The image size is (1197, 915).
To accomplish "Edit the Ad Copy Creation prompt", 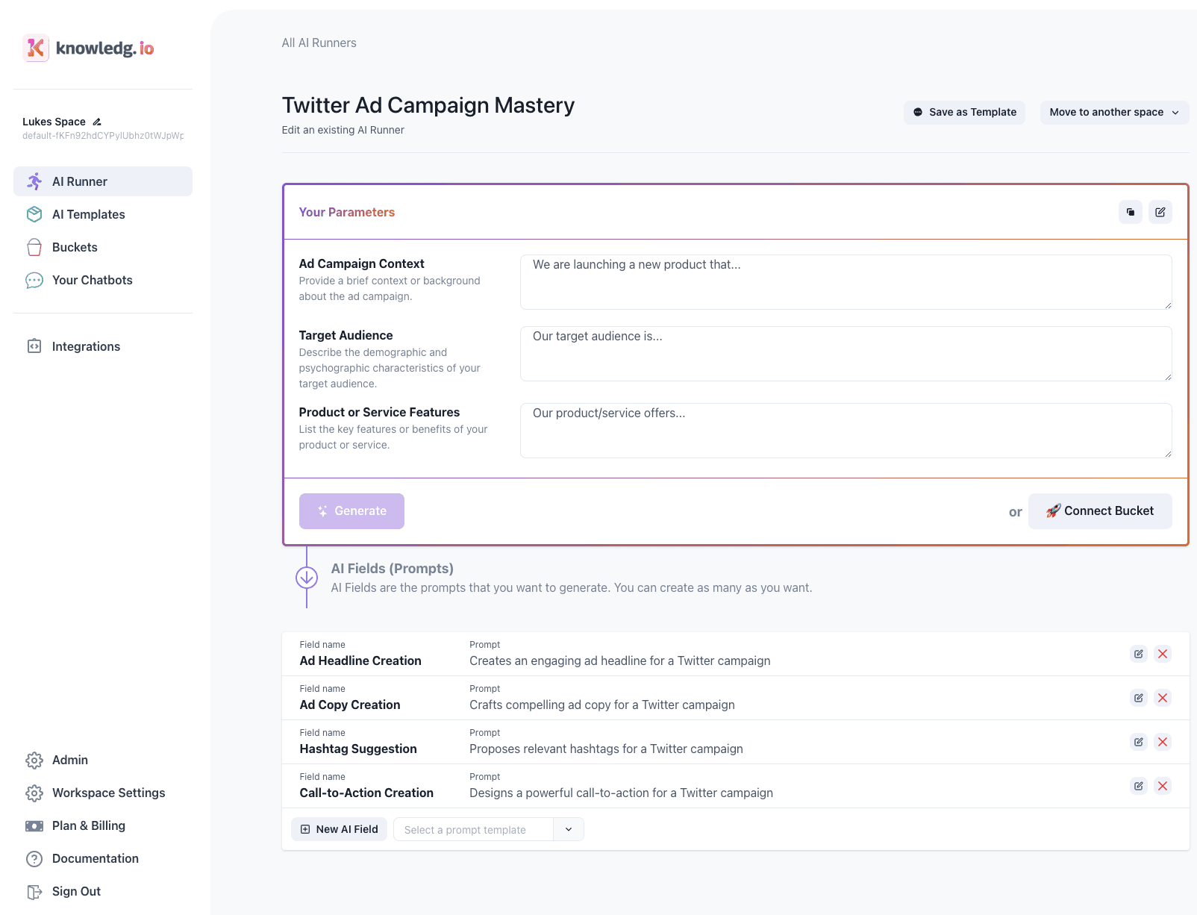I will pyautogui.click(x=1138, y=698).
